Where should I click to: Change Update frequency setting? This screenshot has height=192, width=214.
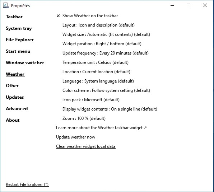pyautogui.click(x=106, y=53)
